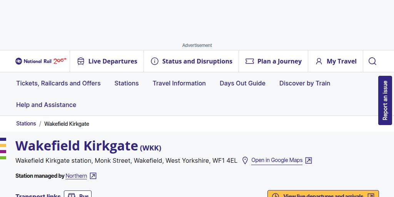394x197 pixels.
Task: Open Tickets, Railcards and Offers menu
Action: pos(58,83)
